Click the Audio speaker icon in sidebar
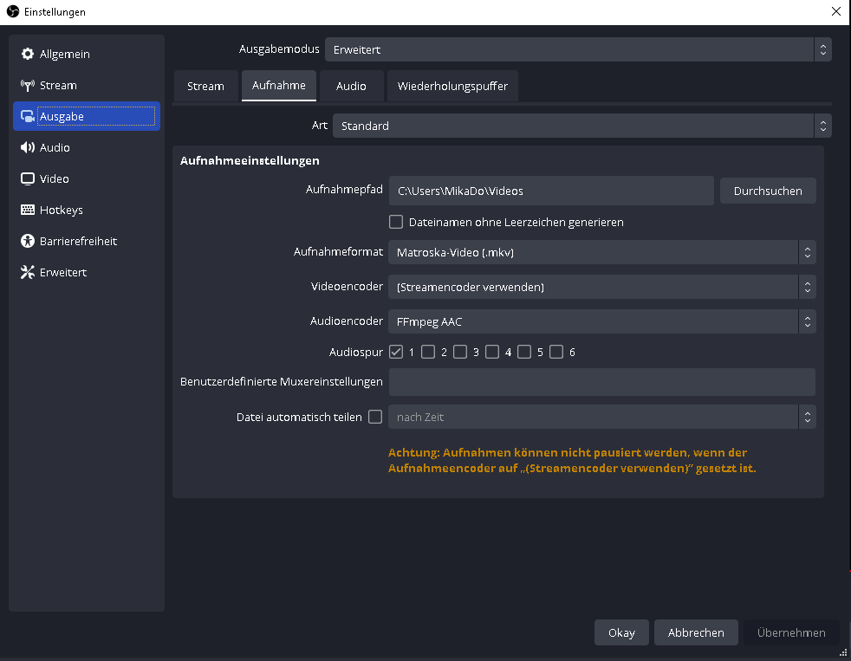The height and width of the screenshot is (661, 851). [x=27, y=147]
